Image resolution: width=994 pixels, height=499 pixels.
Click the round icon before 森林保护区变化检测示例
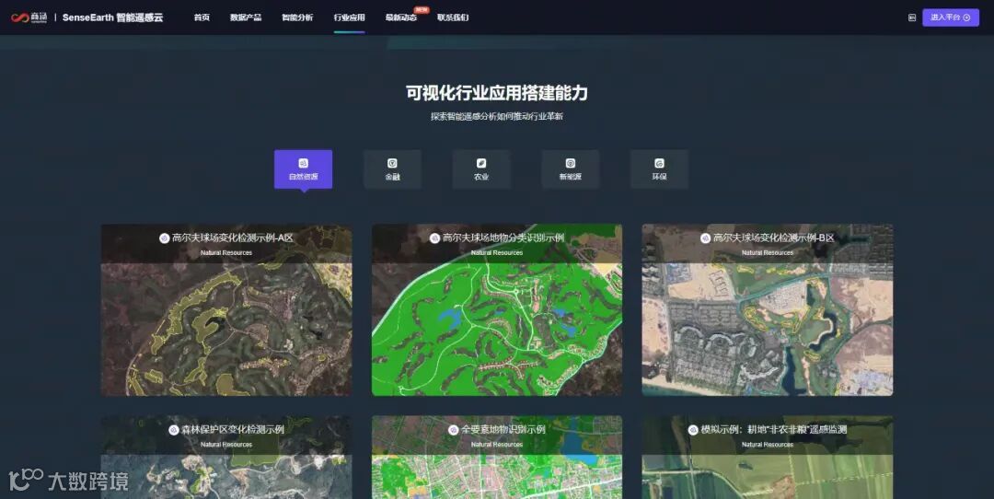coord(174,430)
